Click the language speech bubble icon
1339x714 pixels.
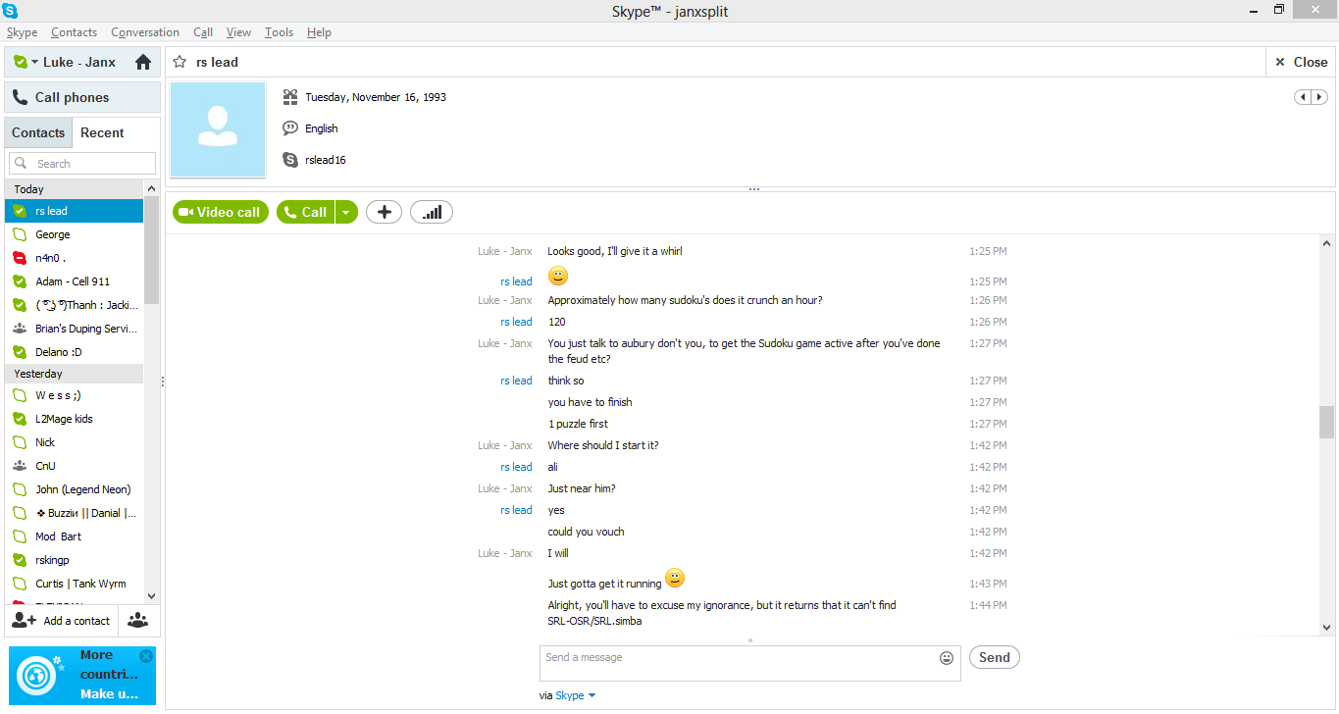(290, 128)
